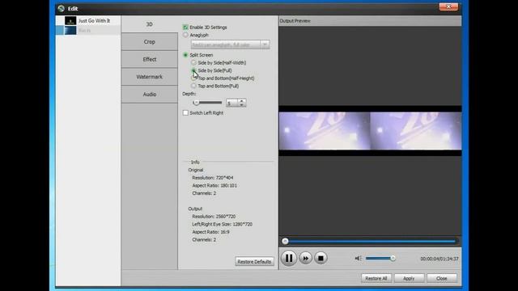Click Restore Defaults button

254,261
